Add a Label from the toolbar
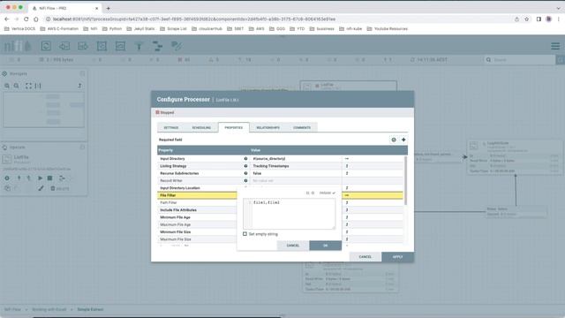The height and width of the screenshot is (318, 565). click(x=177, y=46)
